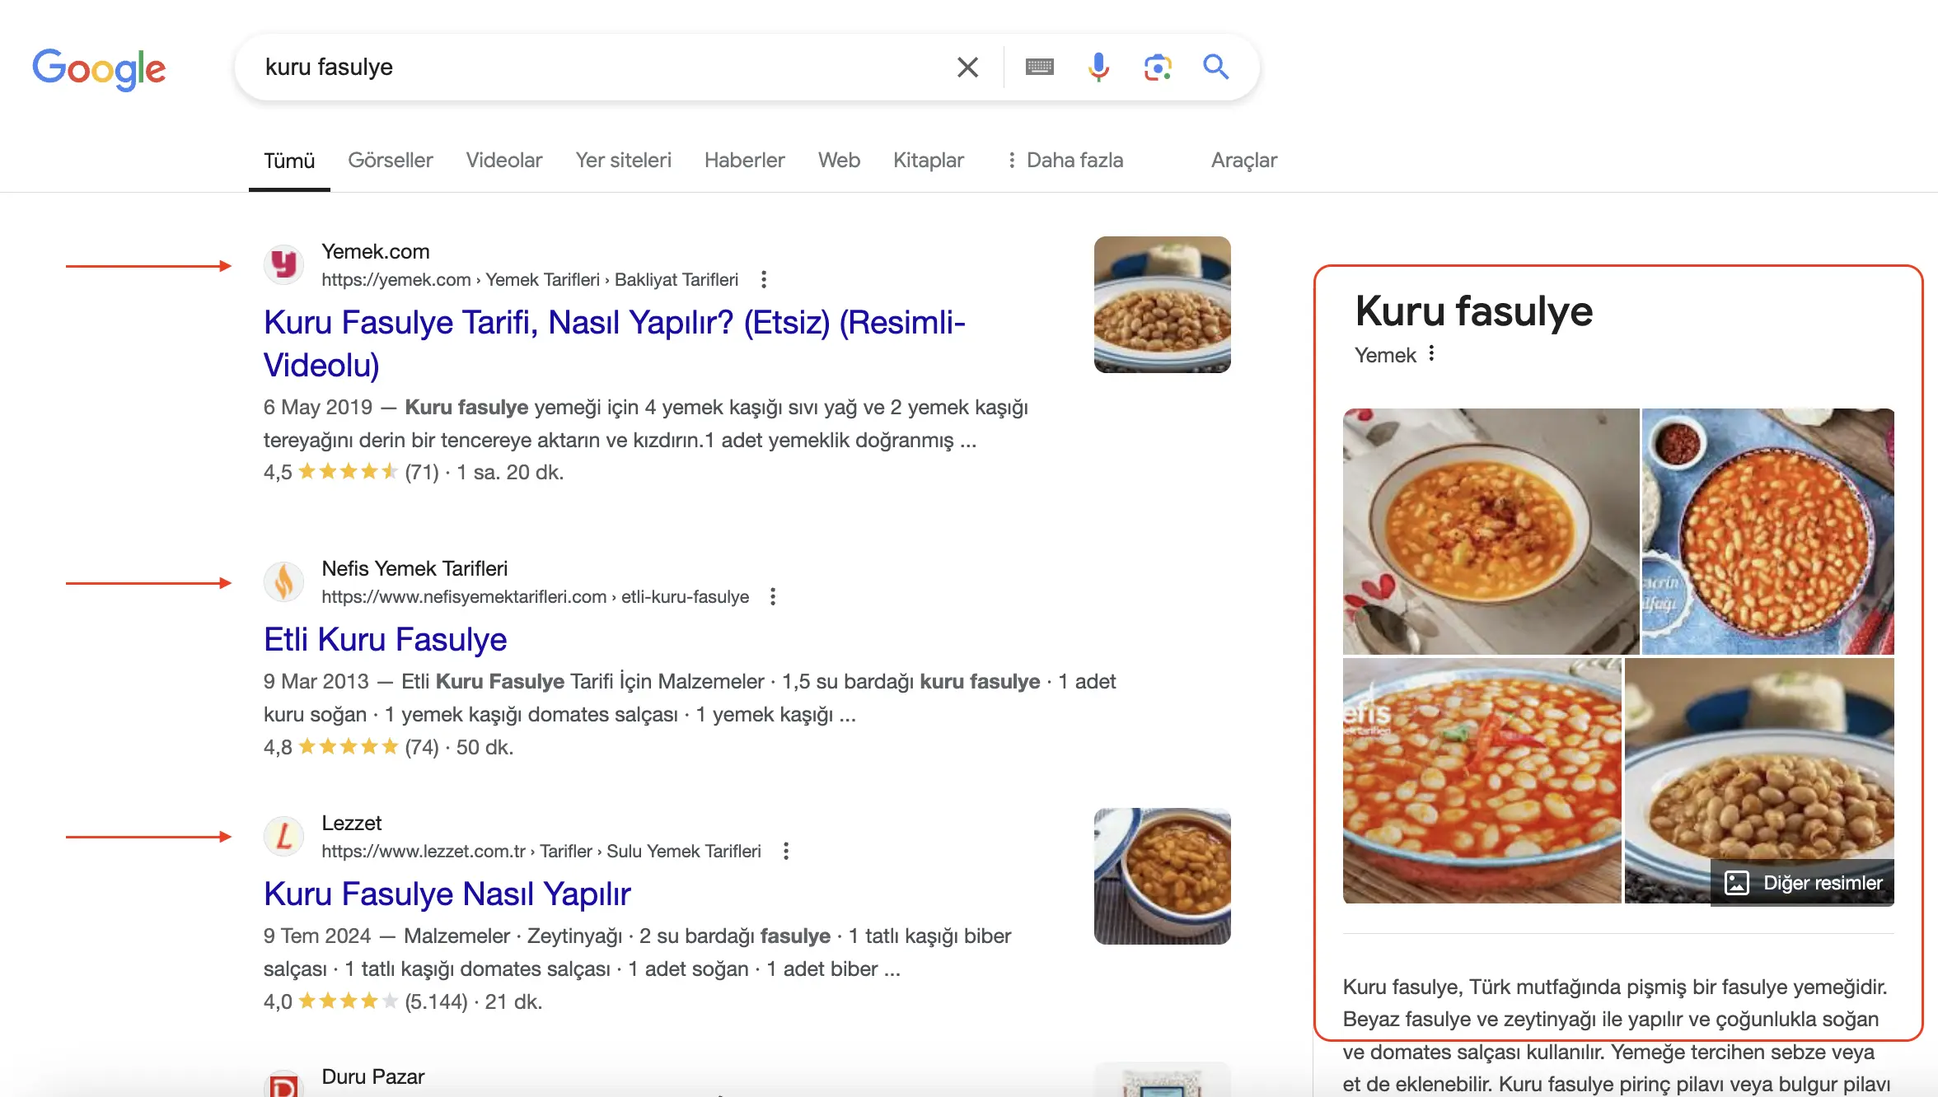The height and width of the screenshot is (1097, 1938).
Task: Start voice search with microphone icon
Action: pyautogui.click(x=1098, y=67)
